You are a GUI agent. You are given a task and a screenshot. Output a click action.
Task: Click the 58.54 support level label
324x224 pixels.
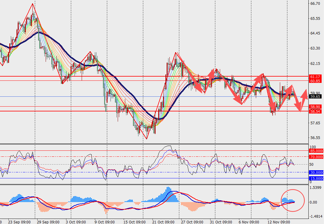click(x=315, y=111)
